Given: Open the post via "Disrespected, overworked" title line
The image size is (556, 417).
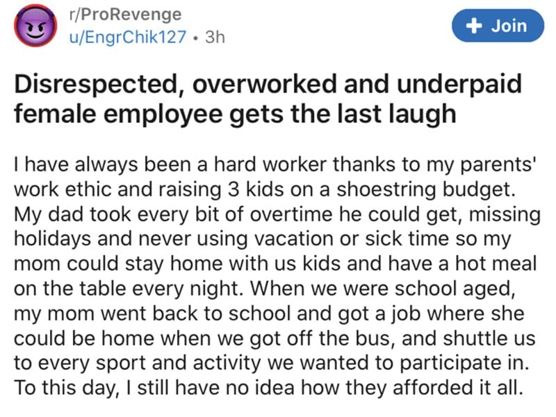Looking at the screenshot, I should [268, 85].
